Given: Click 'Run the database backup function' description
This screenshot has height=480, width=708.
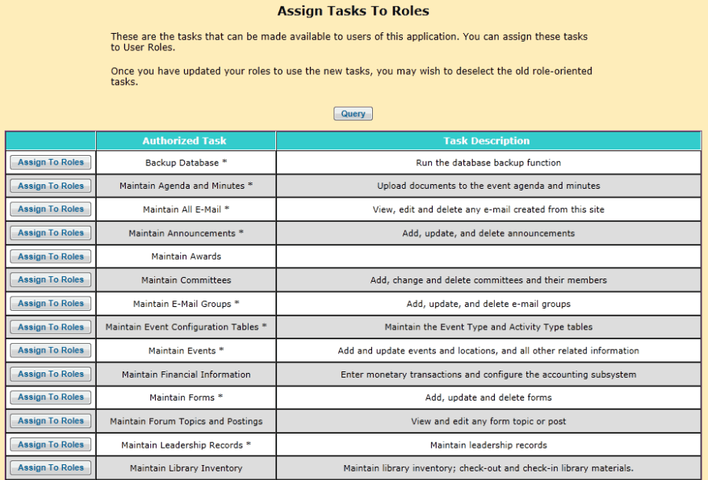Looking at the screenshot, I should [x=489, y=163].
